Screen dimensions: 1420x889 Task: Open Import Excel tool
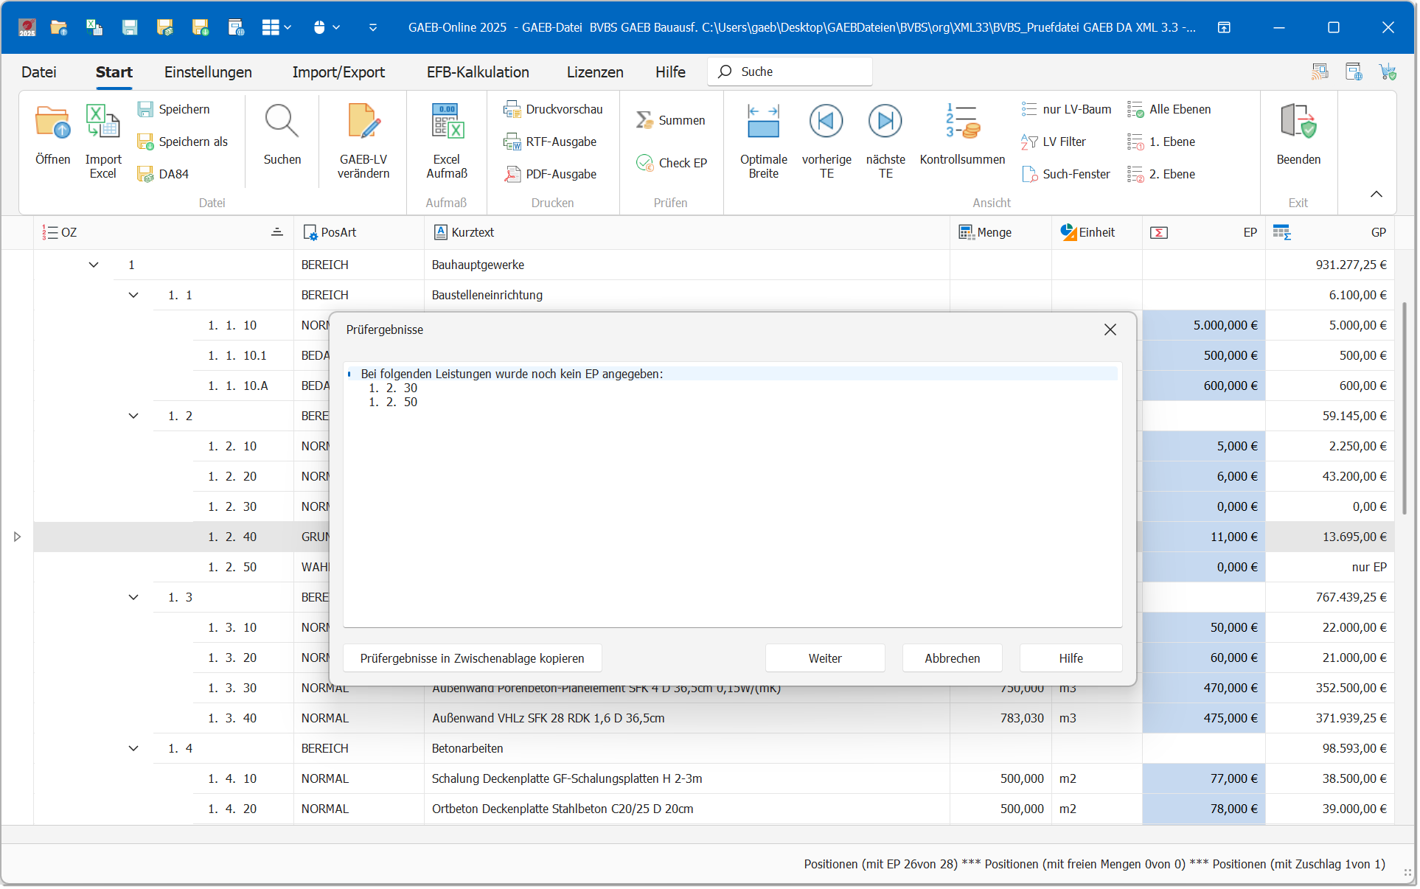102,124
